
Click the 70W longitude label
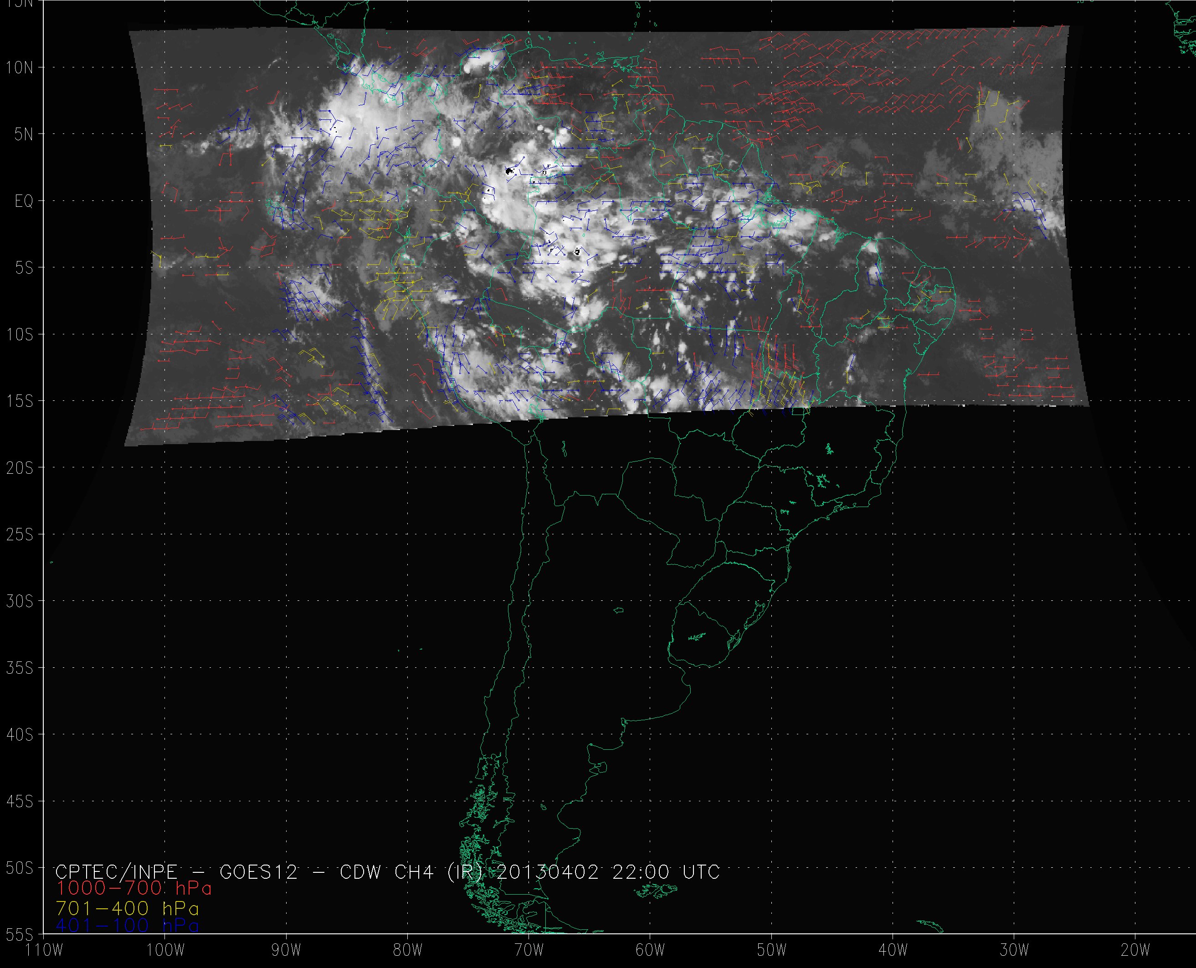click(529, 950)
